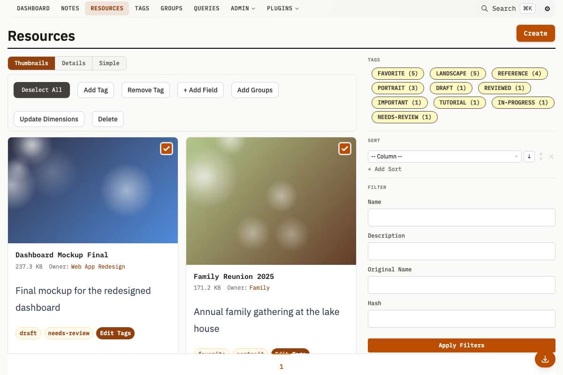
Task: Open the sort Column dropdown
Action: [444, 156]
